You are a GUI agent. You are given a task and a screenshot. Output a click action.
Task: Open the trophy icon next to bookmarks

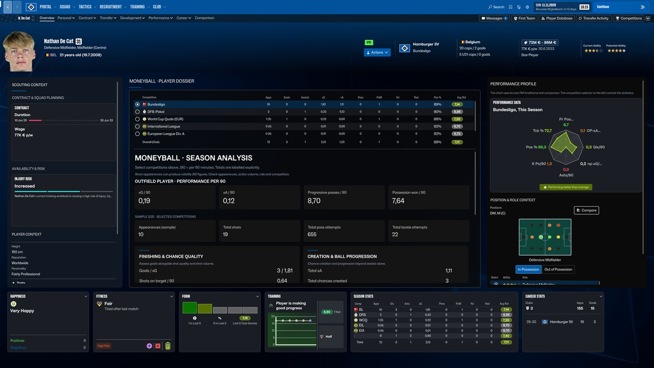[x=519, y=7]
